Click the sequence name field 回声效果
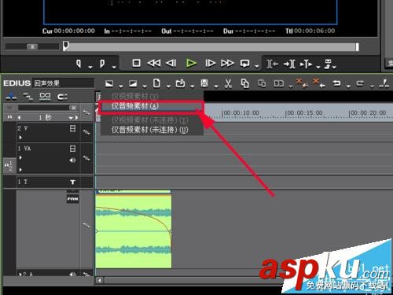This screenshot has width=393, height=295. click(x=63, y=83)
